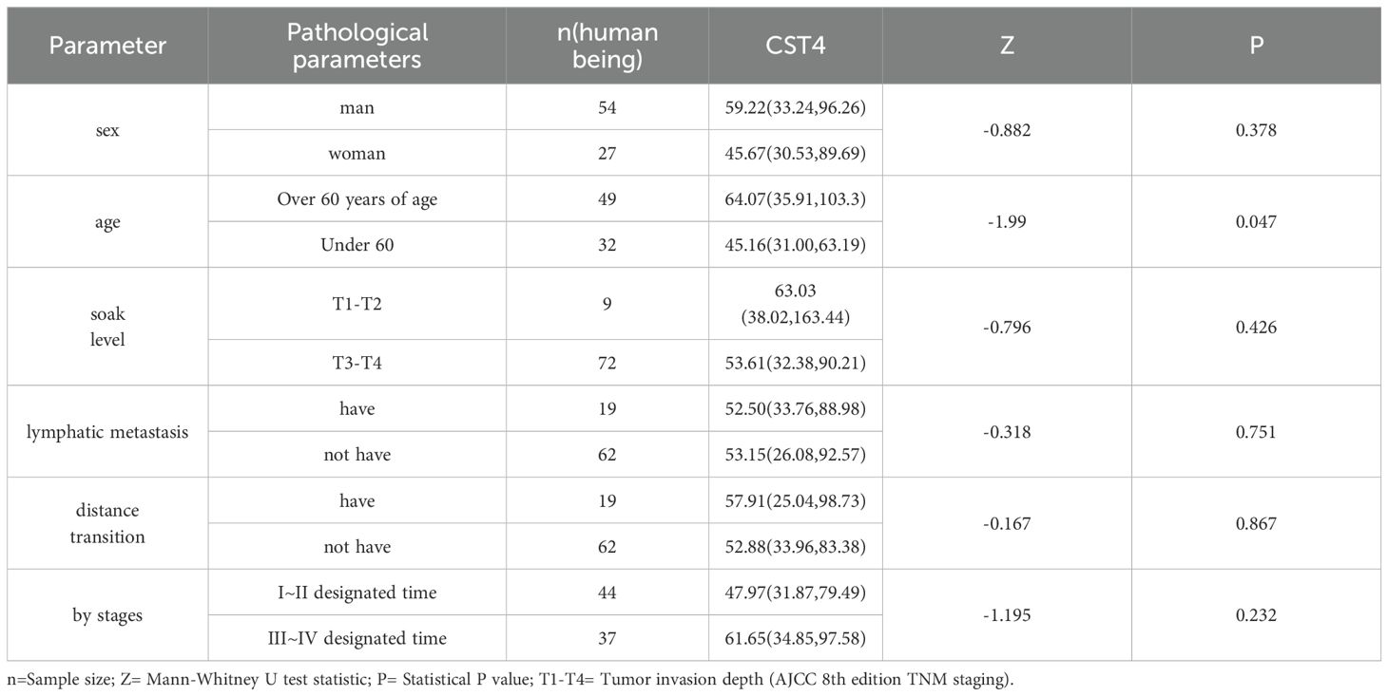
Task: Click the 'woman' row cell
Action: point(357,153)
